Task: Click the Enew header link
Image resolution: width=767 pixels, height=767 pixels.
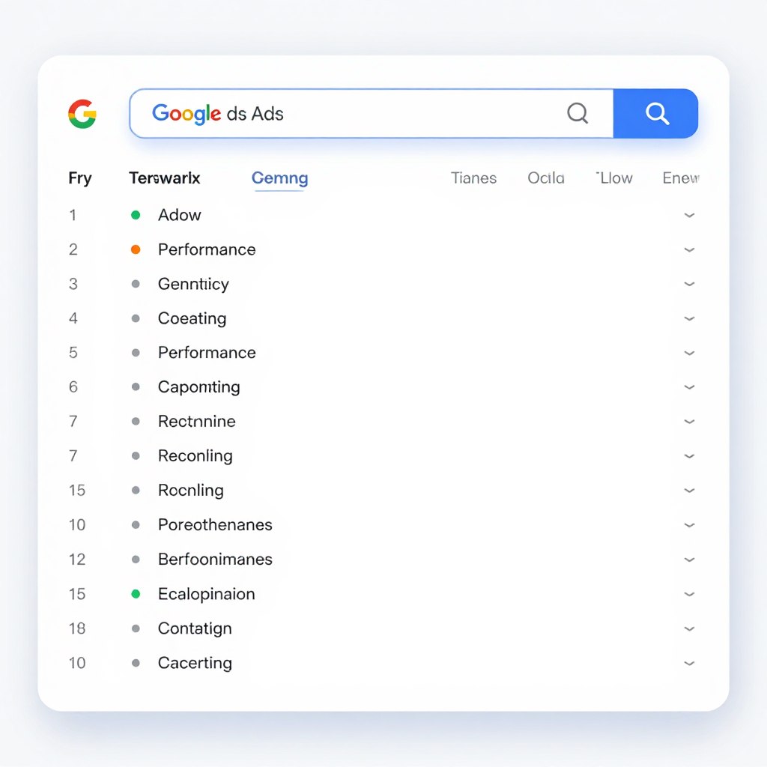Action: [x=680, y=178]
